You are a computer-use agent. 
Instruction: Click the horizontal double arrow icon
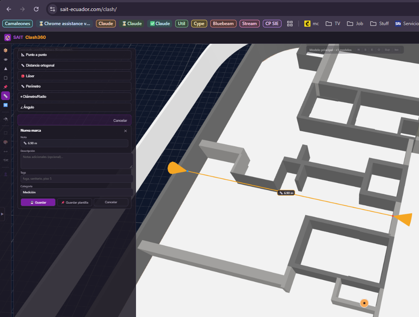click(x=5, y=151)
